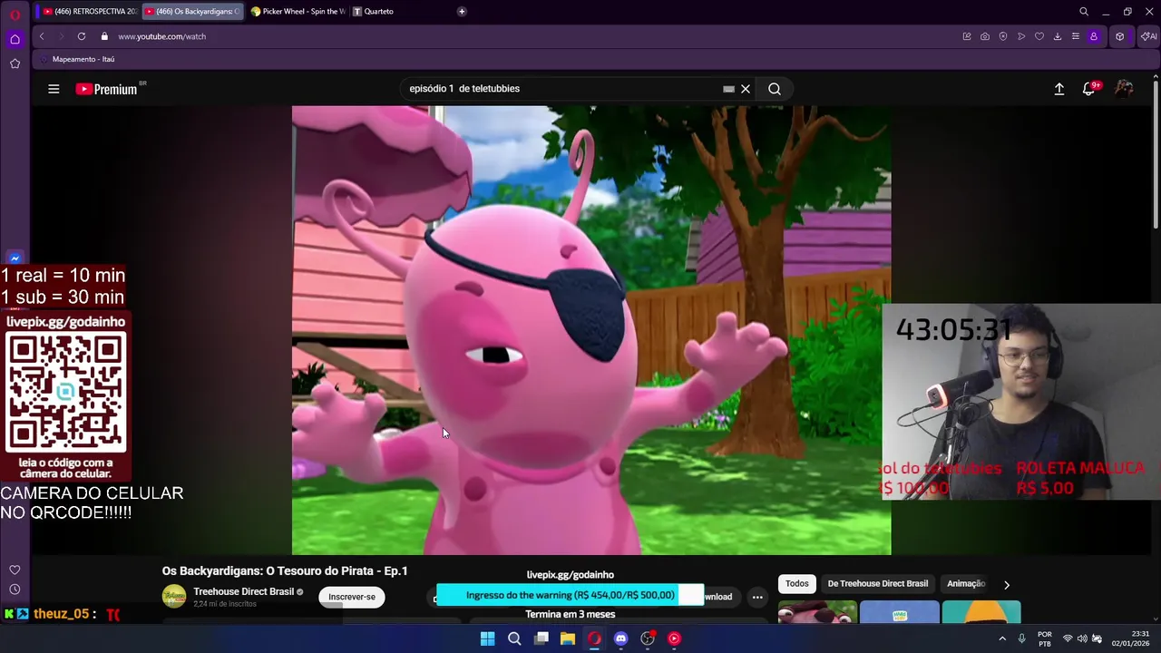Screen dimensions: 1161x653
Task: Open the red-circle play app on taskbar
Action: pos(674,638)
